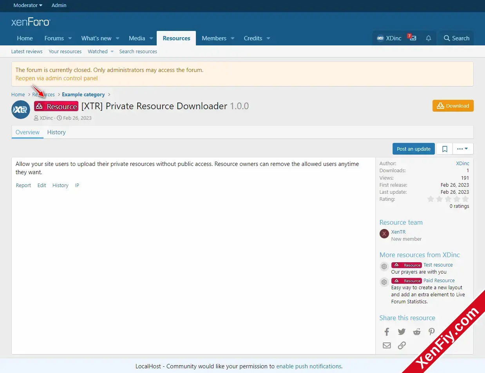The width and height of the screenshot is (485, 373).
Task: Share the resource on Reddit
Action: pyautogui.click(x=416, y=332)
